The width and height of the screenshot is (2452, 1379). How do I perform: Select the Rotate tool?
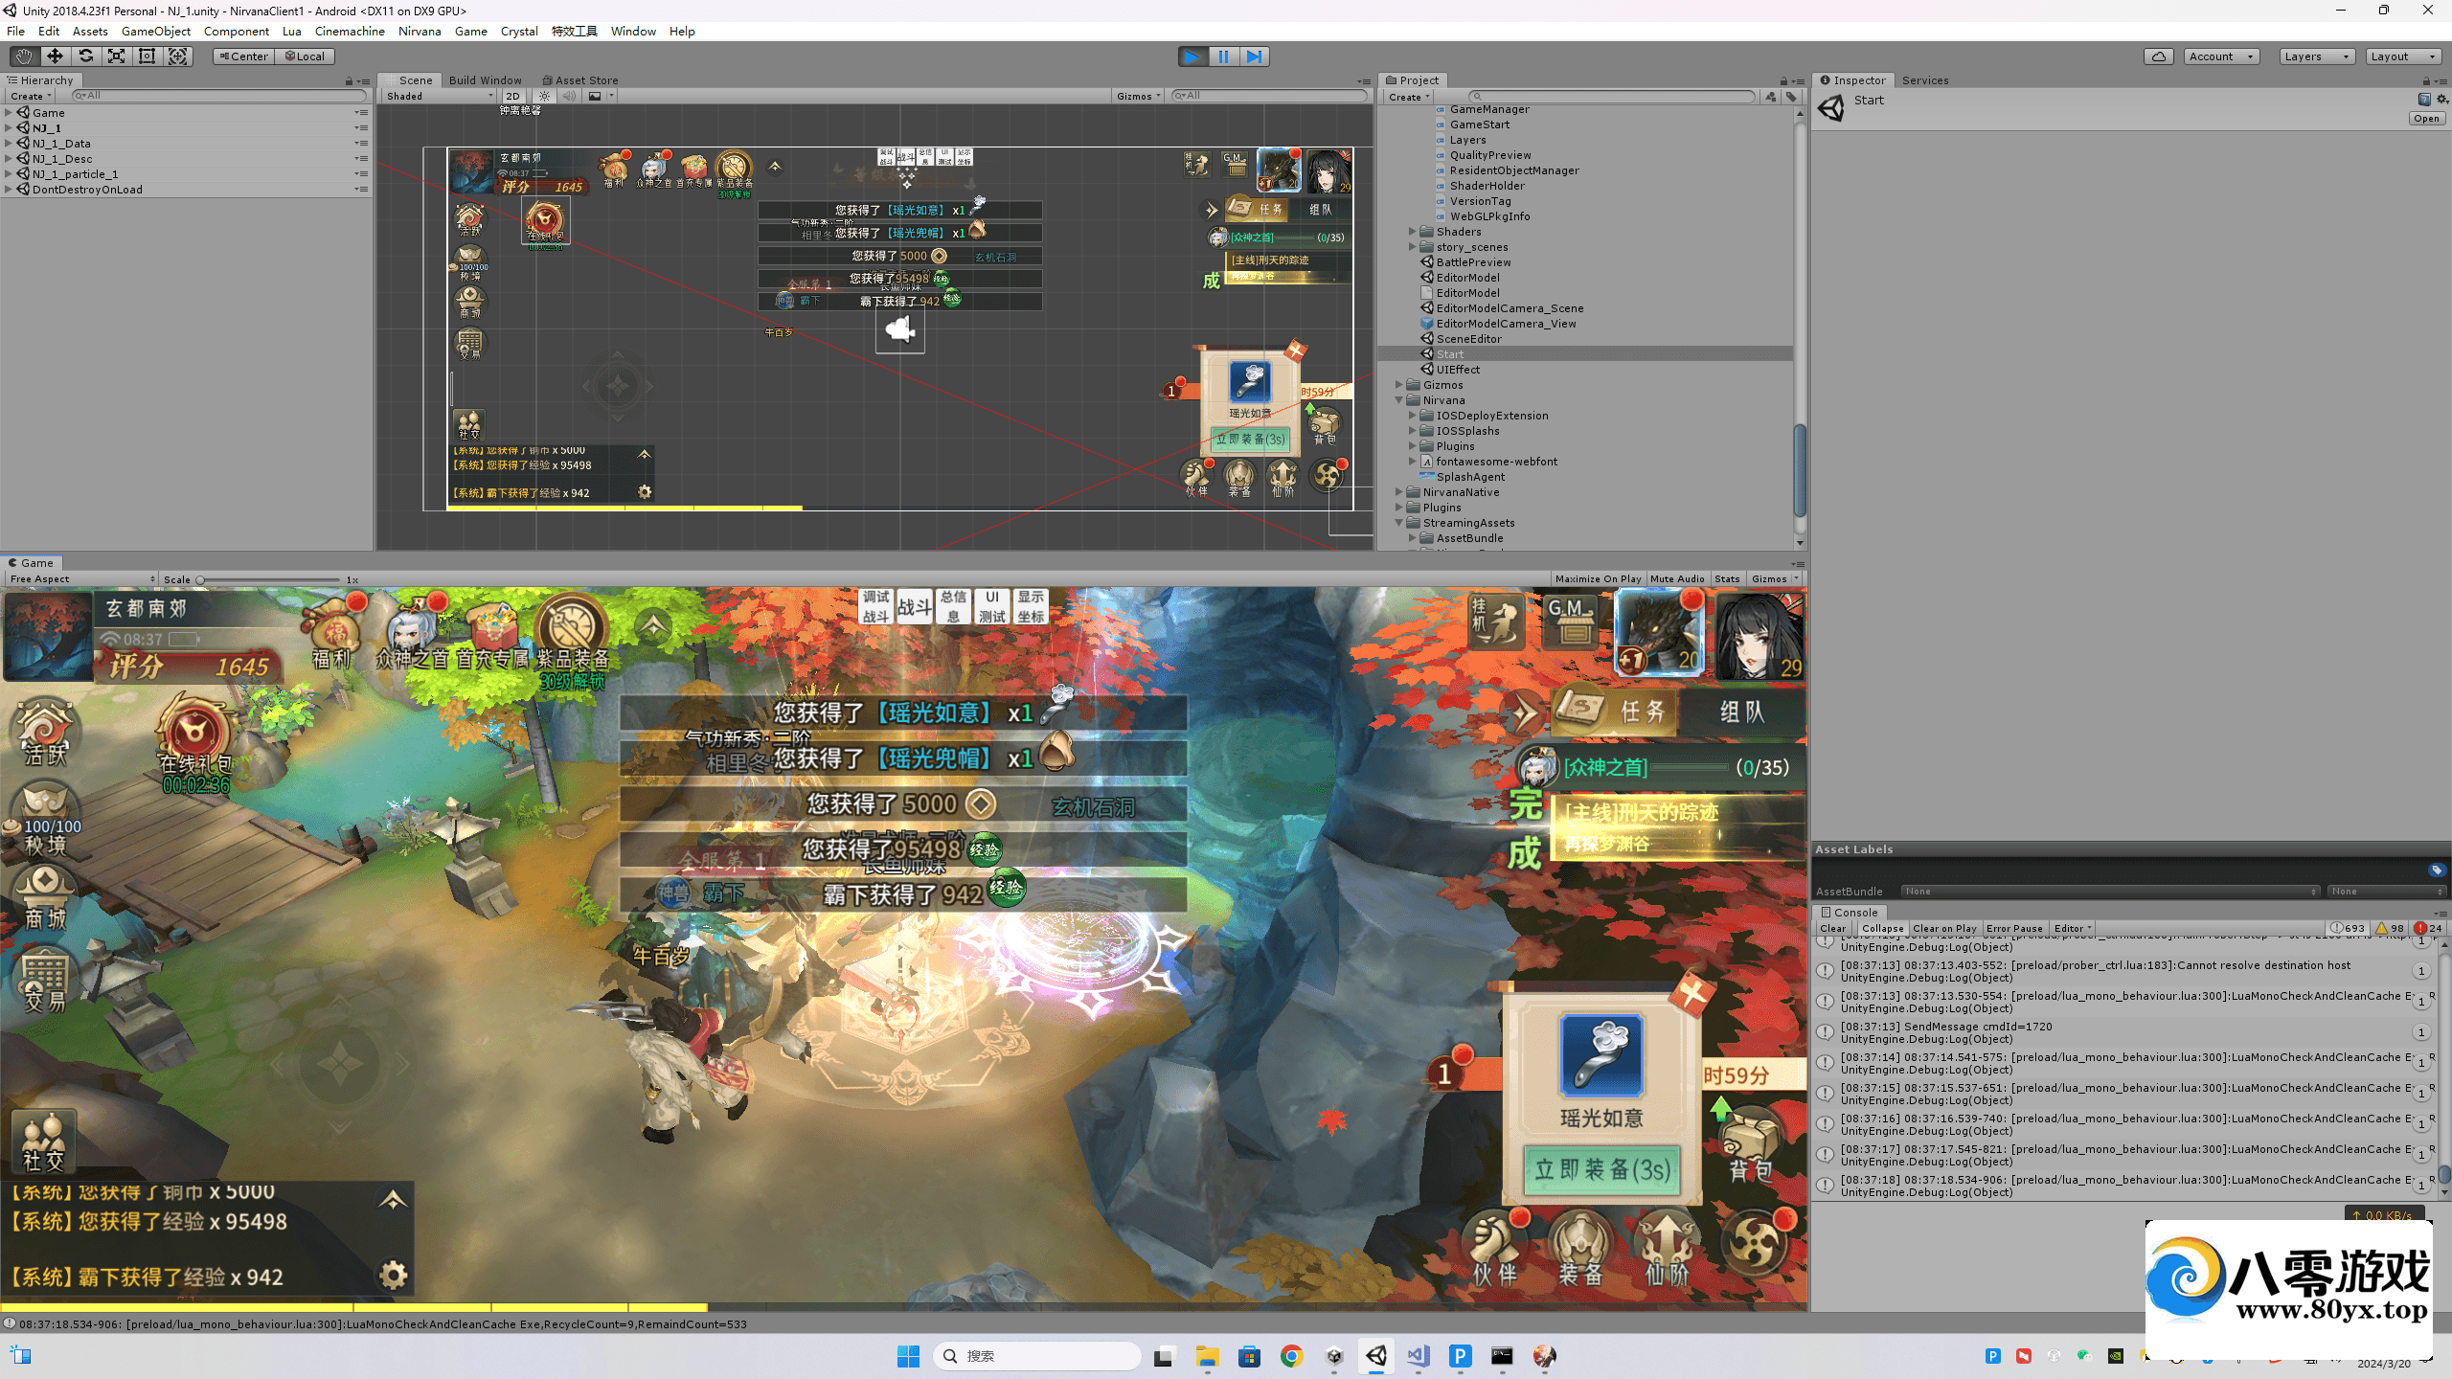[x=85, y=57]
